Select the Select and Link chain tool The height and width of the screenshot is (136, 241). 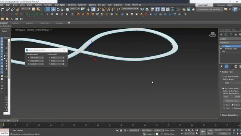coord(8,9)
